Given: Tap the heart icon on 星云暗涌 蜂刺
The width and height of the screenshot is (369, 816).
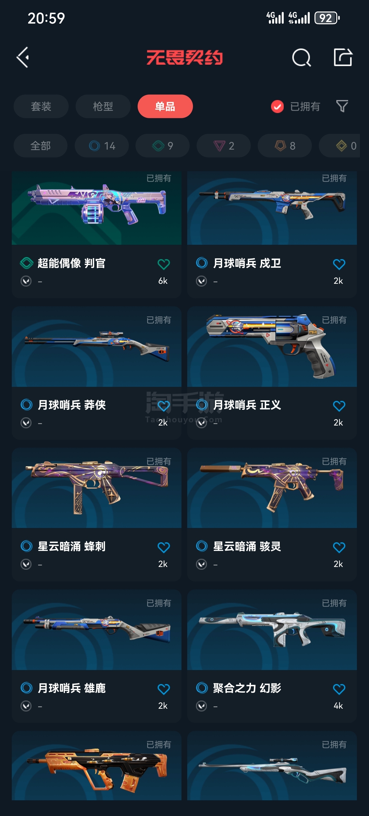Looking at the screenshot, I should coord(164,547).
